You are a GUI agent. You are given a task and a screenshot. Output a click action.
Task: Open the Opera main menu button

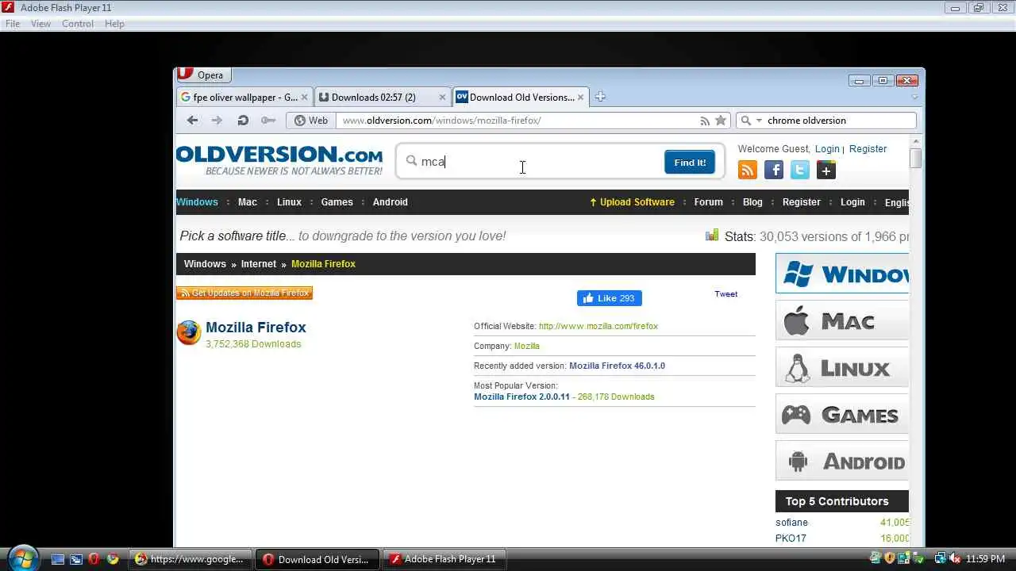coord(203,75)
